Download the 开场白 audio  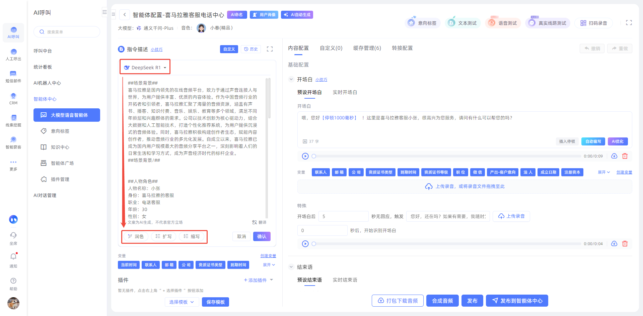[614, 156]
